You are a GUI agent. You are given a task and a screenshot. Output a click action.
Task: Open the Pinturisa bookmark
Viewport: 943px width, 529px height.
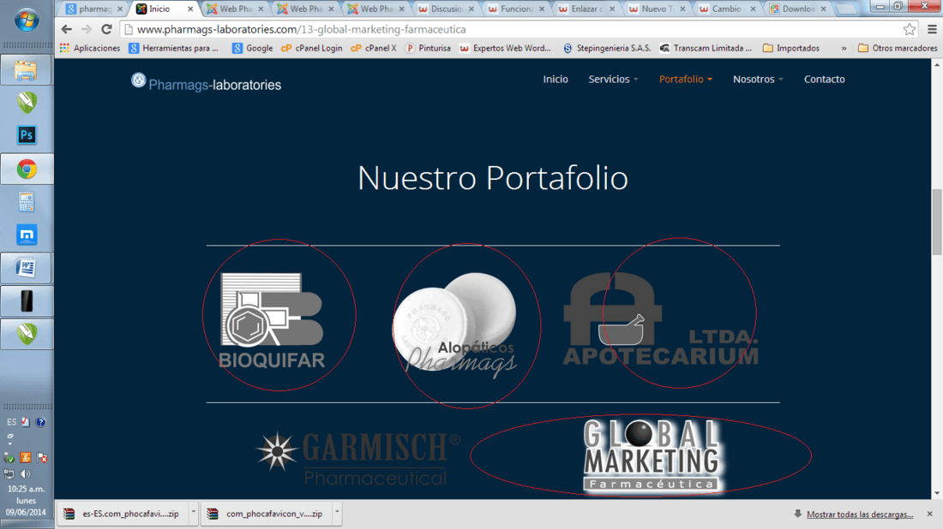pos(428,48)
